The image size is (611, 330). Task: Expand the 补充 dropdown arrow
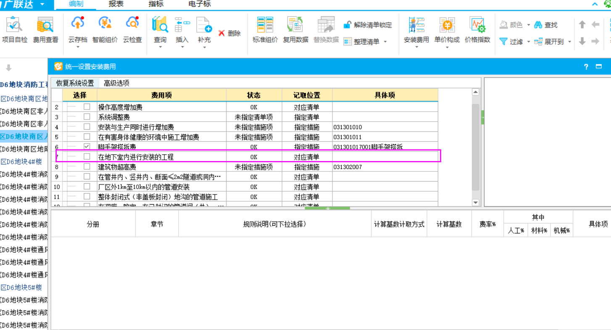[x=204, y=47]
